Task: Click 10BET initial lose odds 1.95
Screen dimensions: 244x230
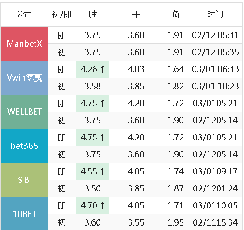Action: click(x=176, y=222)
